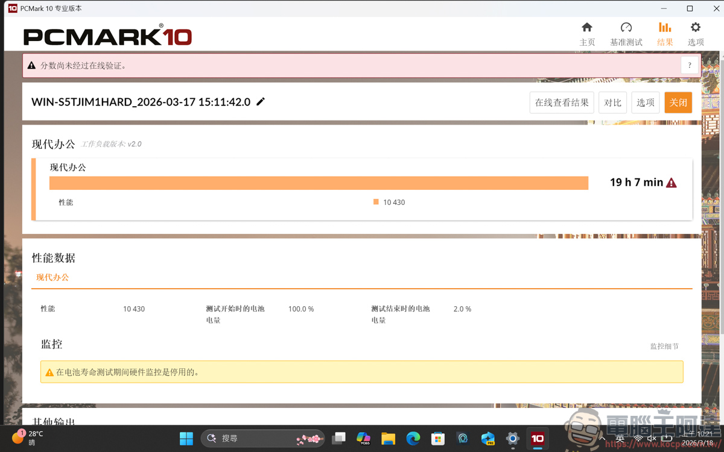Launch the PCMark 10 taskbar icon

pyautogui.click(x=537, y=438)
